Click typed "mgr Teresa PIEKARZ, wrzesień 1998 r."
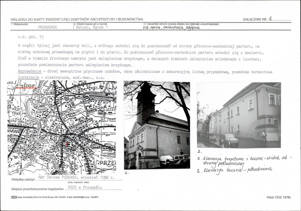 (x=76, y=177)
